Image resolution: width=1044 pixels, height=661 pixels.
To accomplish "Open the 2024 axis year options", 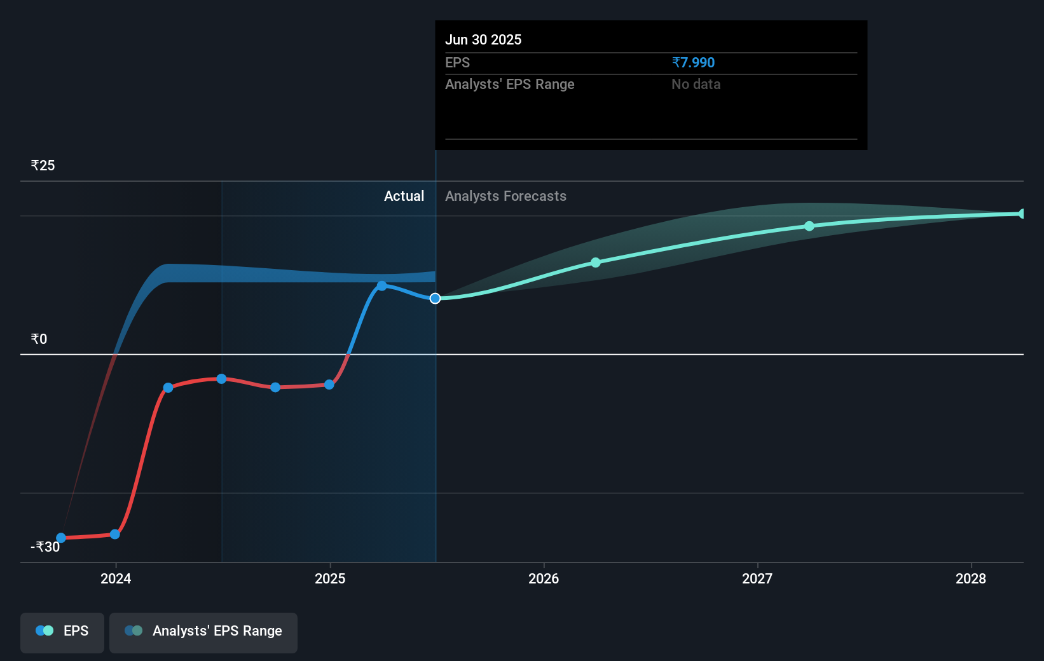I will point(116,579).
